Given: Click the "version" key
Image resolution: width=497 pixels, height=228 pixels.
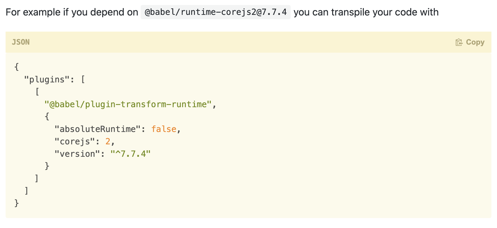Looking at the screenshot, I should point(77,154).
